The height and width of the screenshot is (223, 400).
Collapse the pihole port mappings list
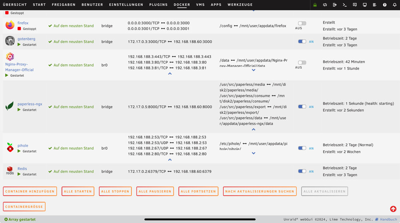tap(170, 160)
